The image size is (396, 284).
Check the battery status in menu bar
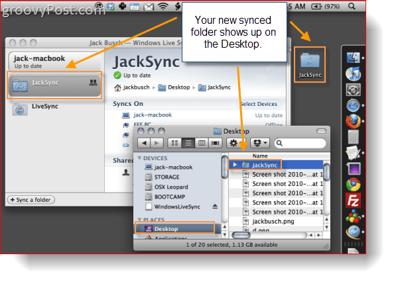click(x=326, y=7)
